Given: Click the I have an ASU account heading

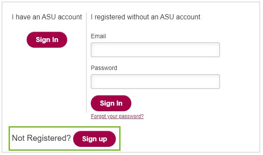Looking at the screenshot, I should [47, 17].
